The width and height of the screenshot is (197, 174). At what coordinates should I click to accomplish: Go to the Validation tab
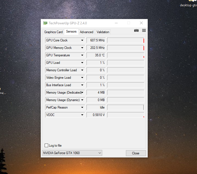(x=103, y=32)
